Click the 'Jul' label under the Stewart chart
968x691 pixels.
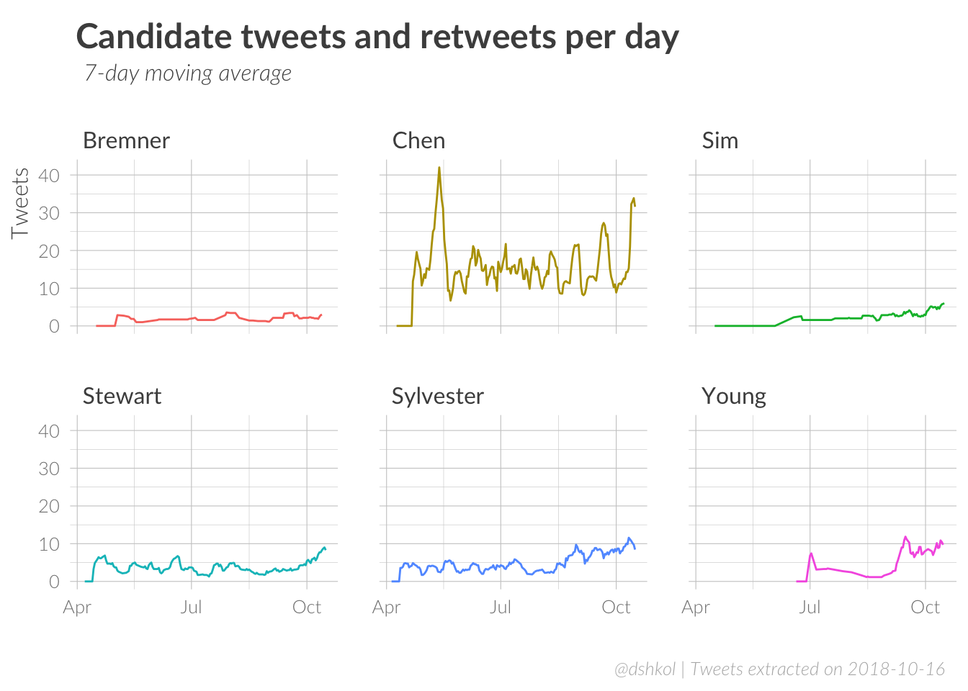191,608
